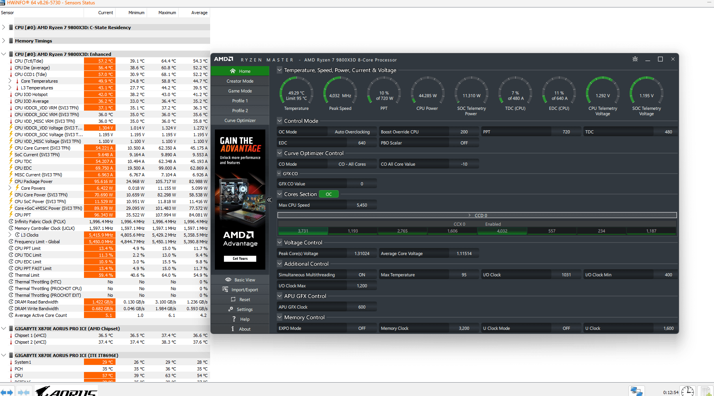The width and height of the screenshot is (714, 396).
Task: Open the Curve Optimizer tab
Action: coord(240,120)
